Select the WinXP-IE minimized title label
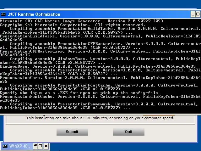201x151 pixels. [x=20, y=146]
